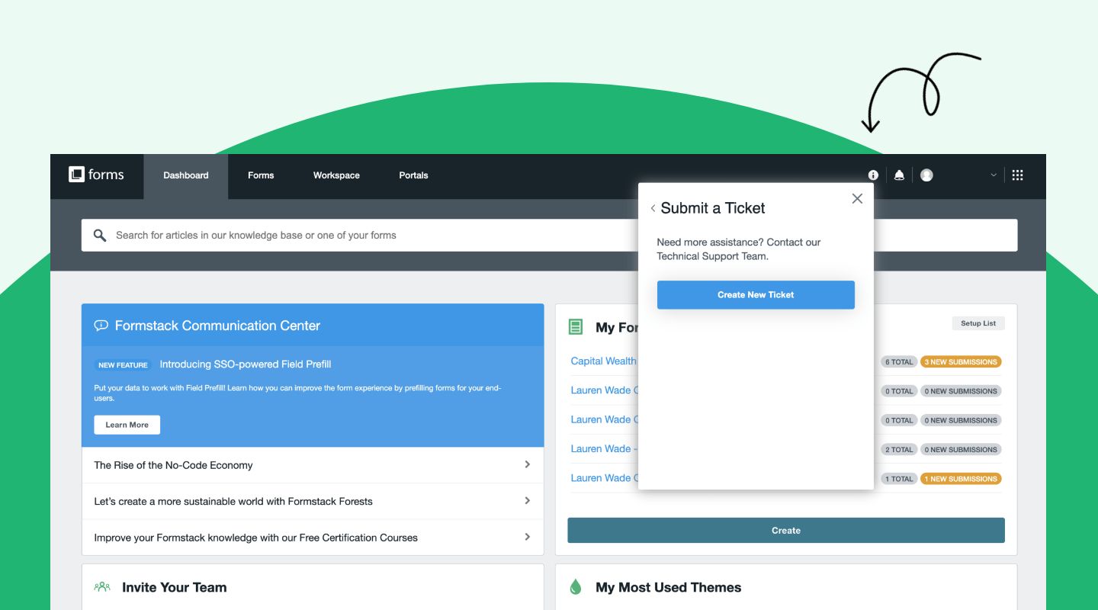Click the back arrow in Submit a Ticket dialog
The width and height of the screenshot is (1098, 610).
[653, 207]
